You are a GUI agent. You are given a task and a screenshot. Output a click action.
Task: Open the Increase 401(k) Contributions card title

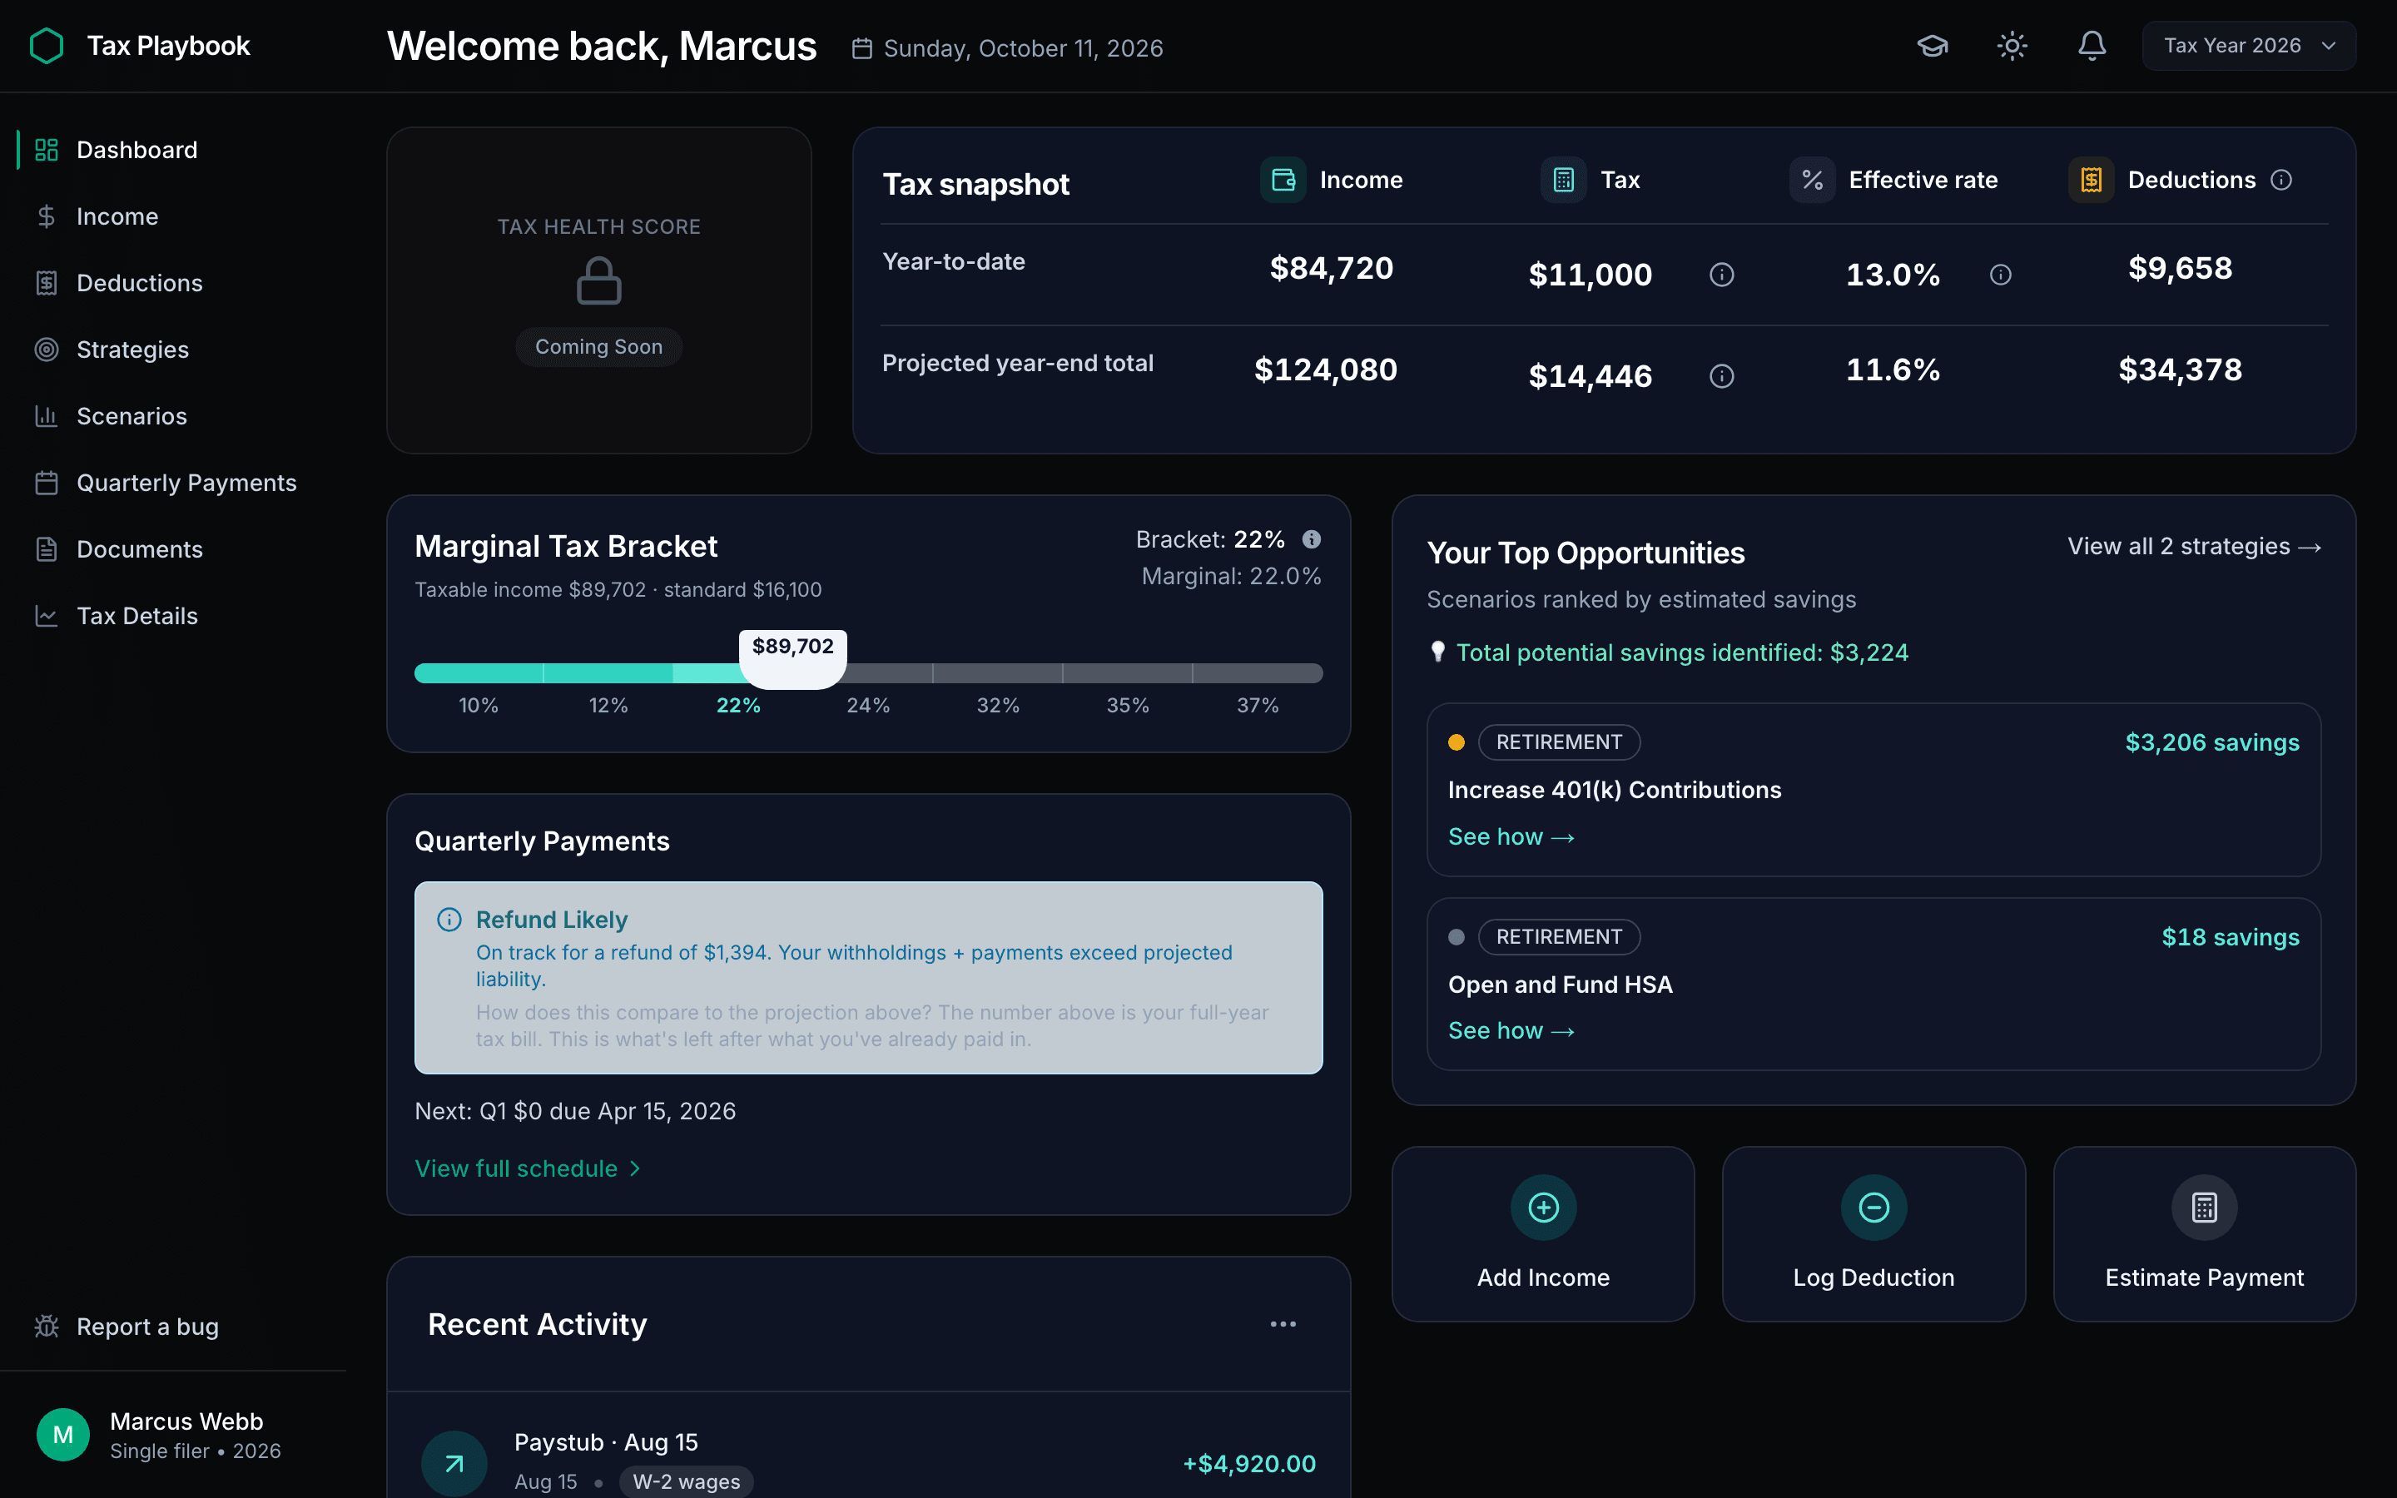(1615, 790)
